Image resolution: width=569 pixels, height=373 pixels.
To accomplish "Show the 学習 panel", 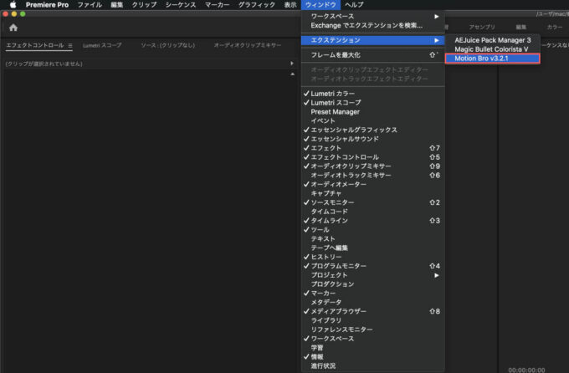I will [372, 348].
